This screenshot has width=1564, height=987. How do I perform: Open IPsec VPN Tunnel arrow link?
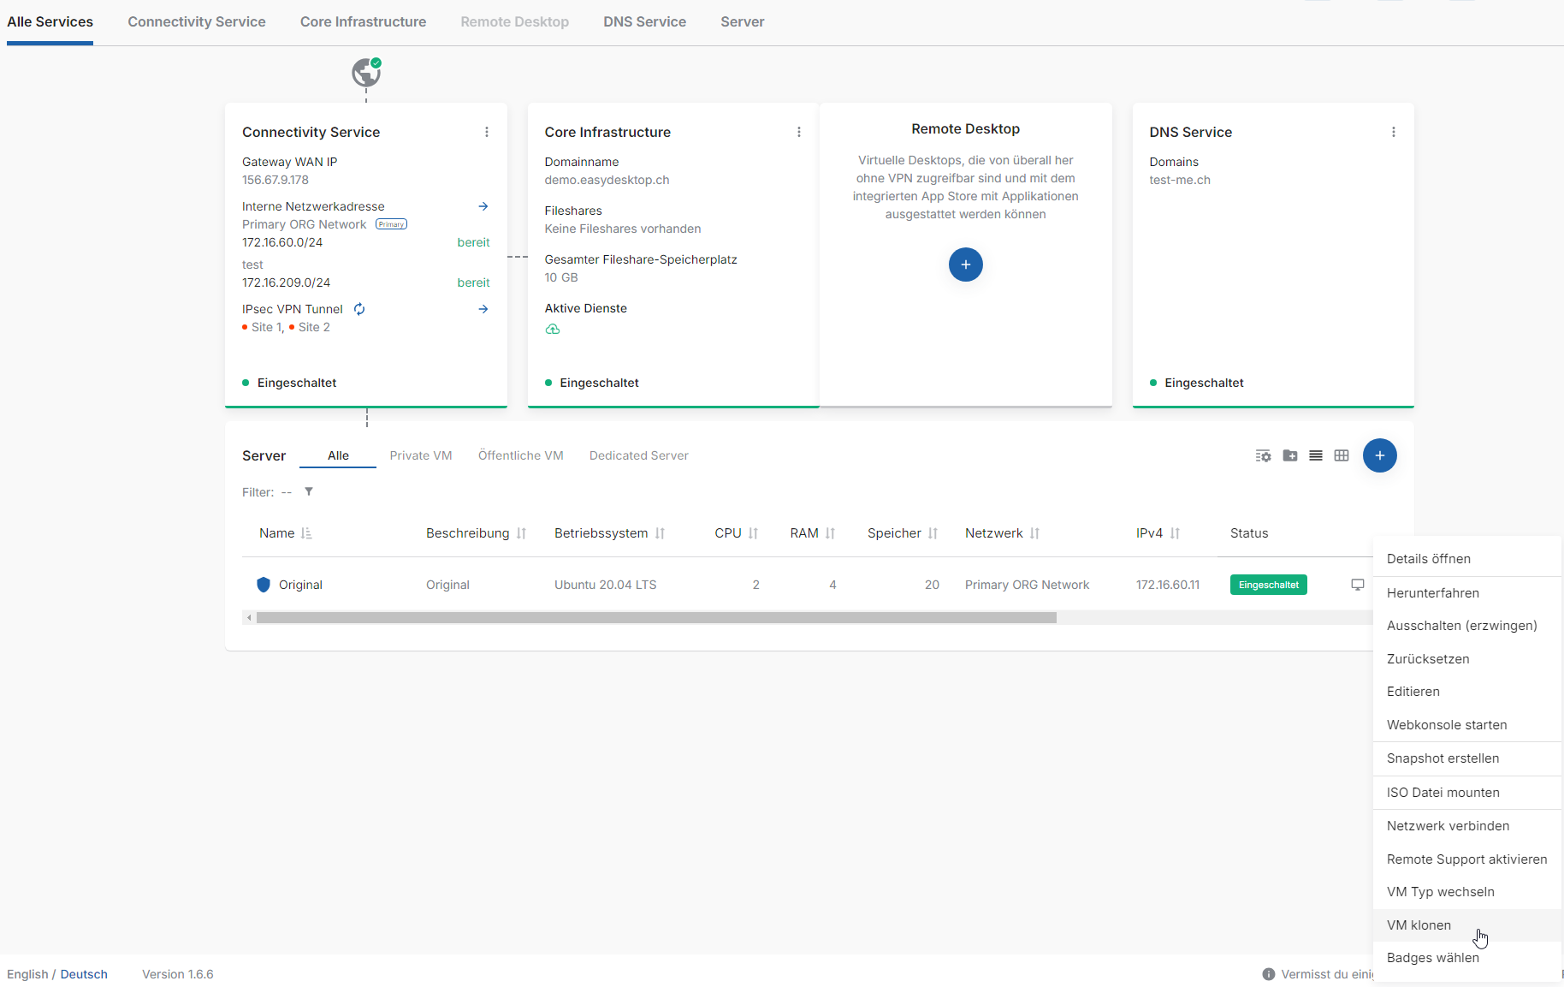coord(483,309)
